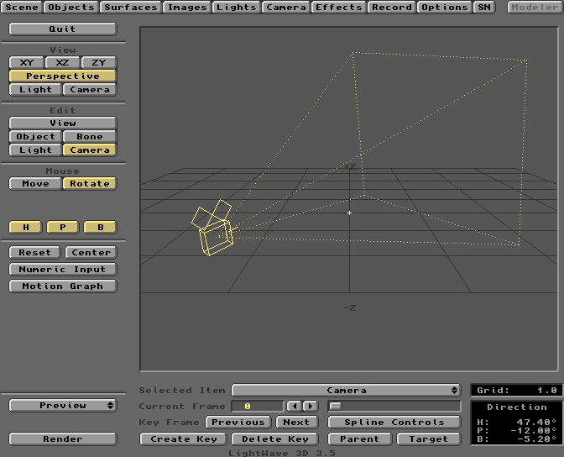
Task: Toggle the P pitch axis button
Action: [63, 227]
